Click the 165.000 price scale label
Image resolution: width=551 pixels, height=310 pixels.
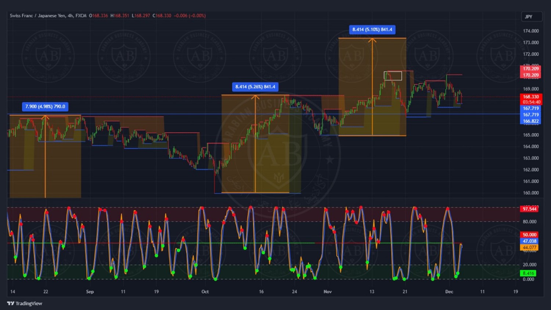coord(531,135)
